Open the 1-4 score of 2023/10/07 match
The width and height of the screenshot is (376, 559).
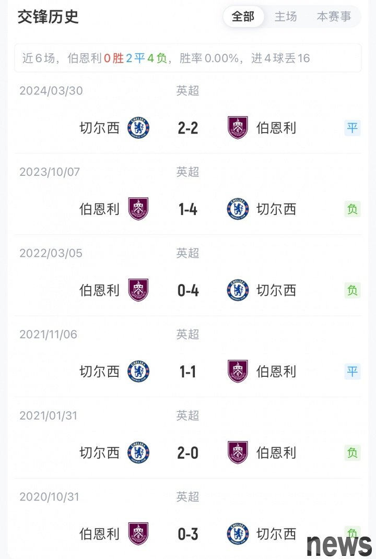click(x=188, y=209)
